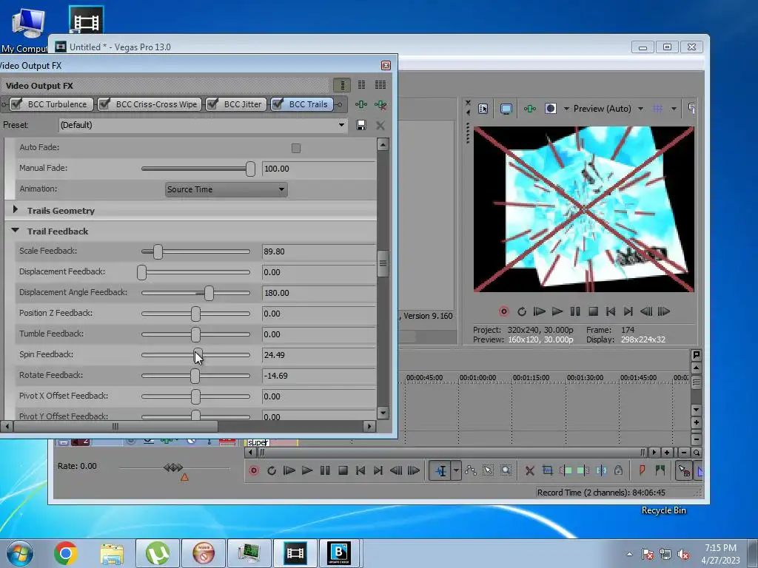Open the Preview (Auto) quality dropdown
This screenshot has height=568, width=758.
[640, 109]
